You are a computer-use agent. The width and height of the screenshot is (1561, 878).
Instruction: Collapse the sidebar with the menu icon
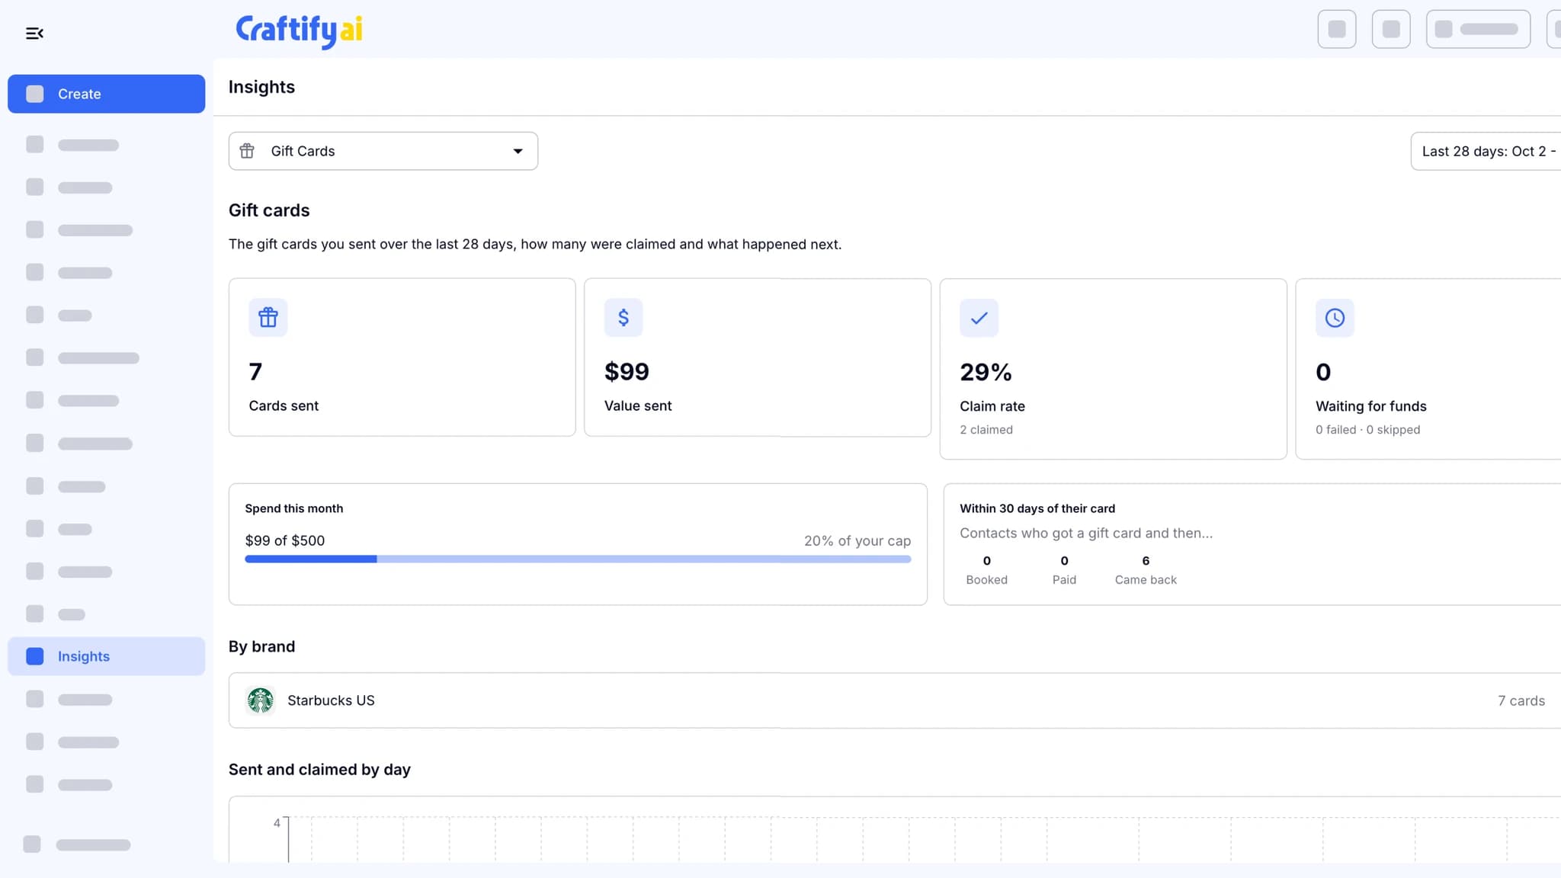point(34,34)
